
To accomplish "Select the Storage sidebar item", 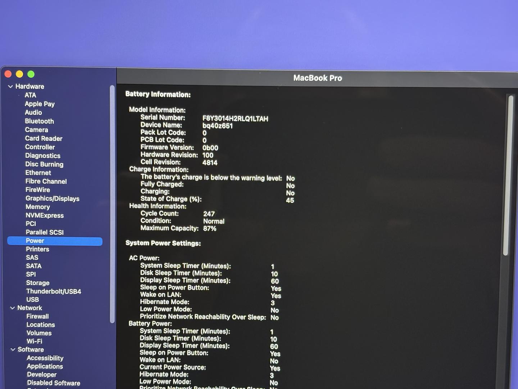I will tap(37, 283).
